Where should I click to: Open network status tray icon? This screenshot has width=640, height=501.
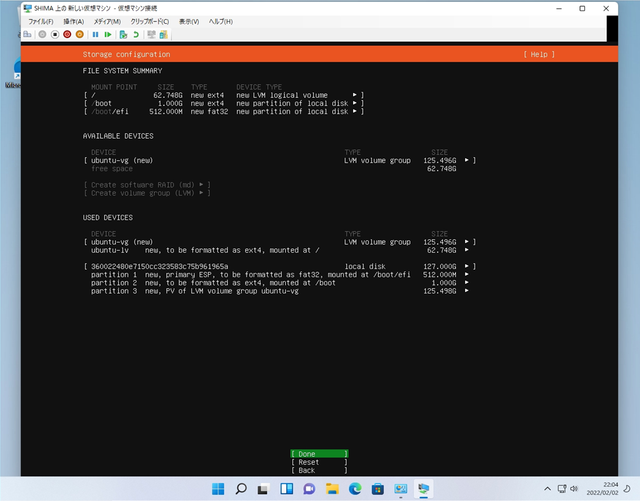pyautogui.click(x=562, y=488)
